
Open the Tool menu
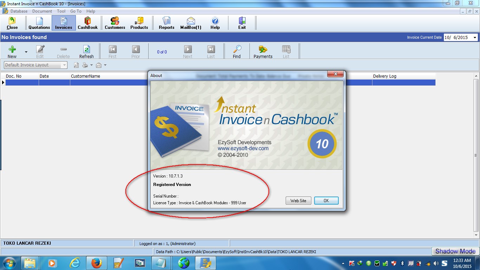[x=61, y=11]
